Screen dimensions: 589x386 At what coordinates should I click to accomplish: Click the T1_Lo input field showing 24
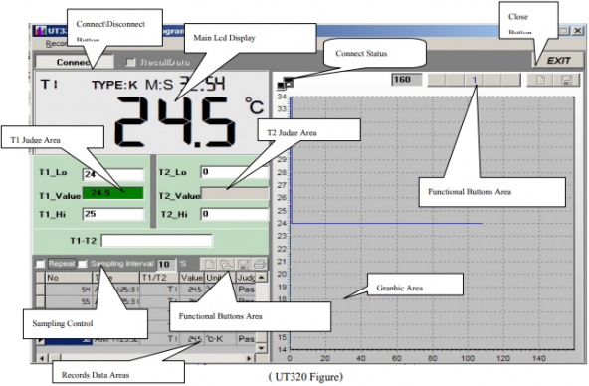[113, 174]
